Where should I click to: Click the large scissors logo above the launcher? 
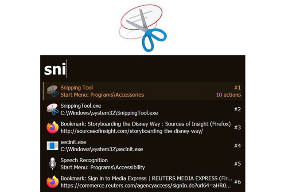coord(143,28)
